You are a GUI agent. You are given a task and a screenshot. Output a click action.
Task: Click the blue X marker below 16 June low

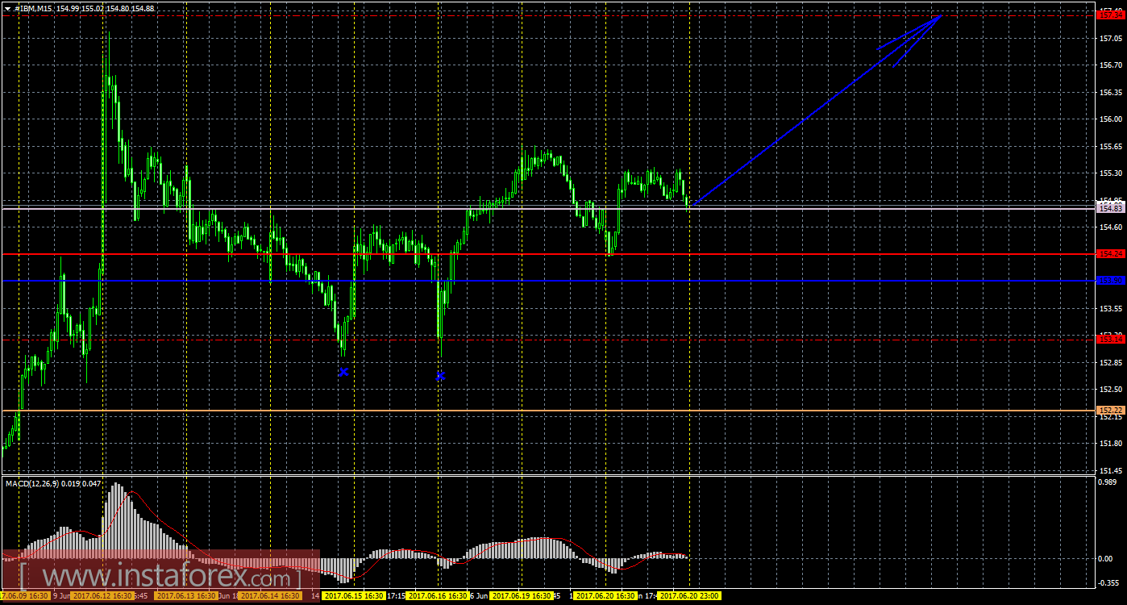click(x=440, y=376)
